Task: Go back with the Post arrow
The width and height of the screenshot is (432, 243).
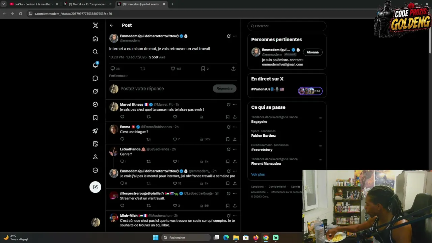Action: click(x=112, y=25)
